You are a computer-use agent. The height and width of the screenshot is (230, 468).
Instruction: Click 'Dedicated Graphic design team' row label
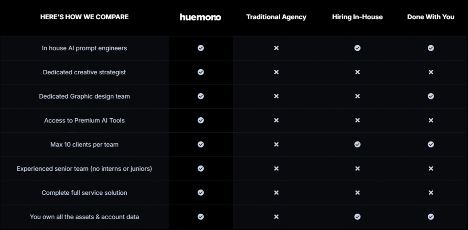[85, 96]
